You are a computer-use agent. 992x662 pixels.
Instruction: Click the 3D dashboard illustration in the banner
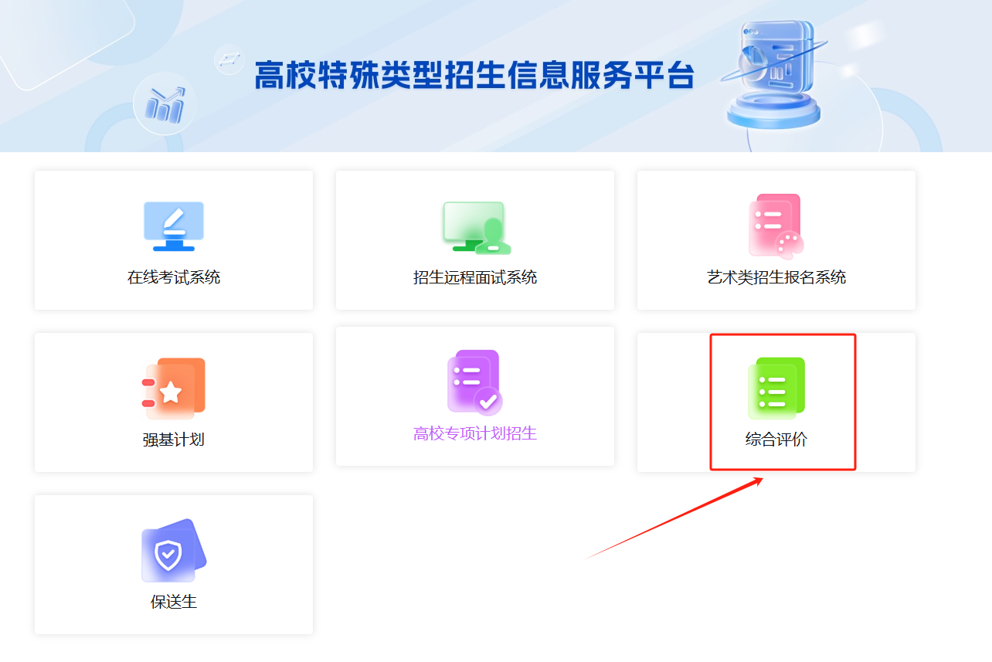(x=774, y=73)
